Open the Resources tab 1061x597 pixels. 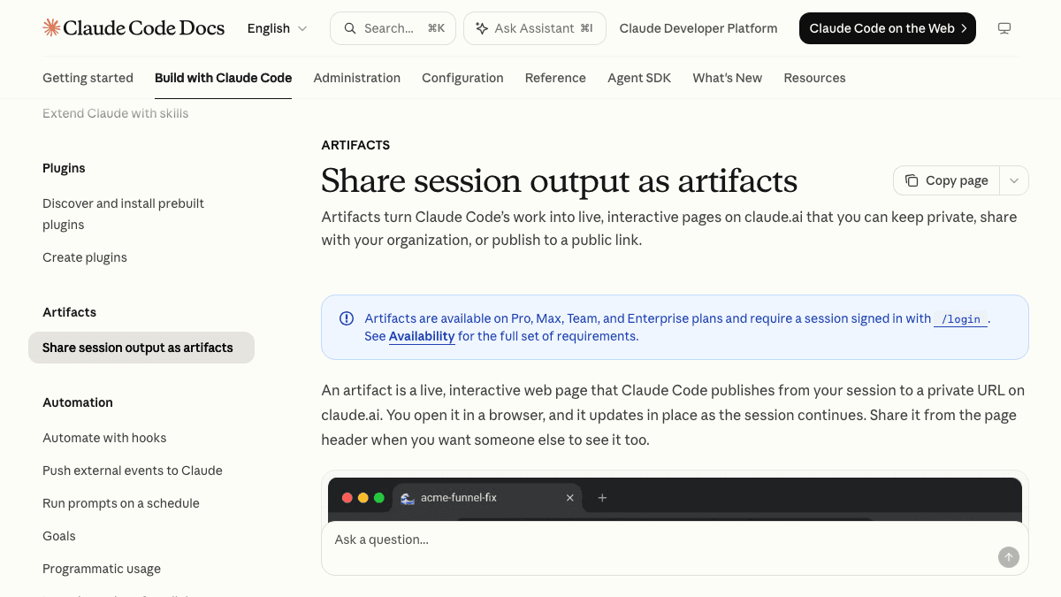814,78
